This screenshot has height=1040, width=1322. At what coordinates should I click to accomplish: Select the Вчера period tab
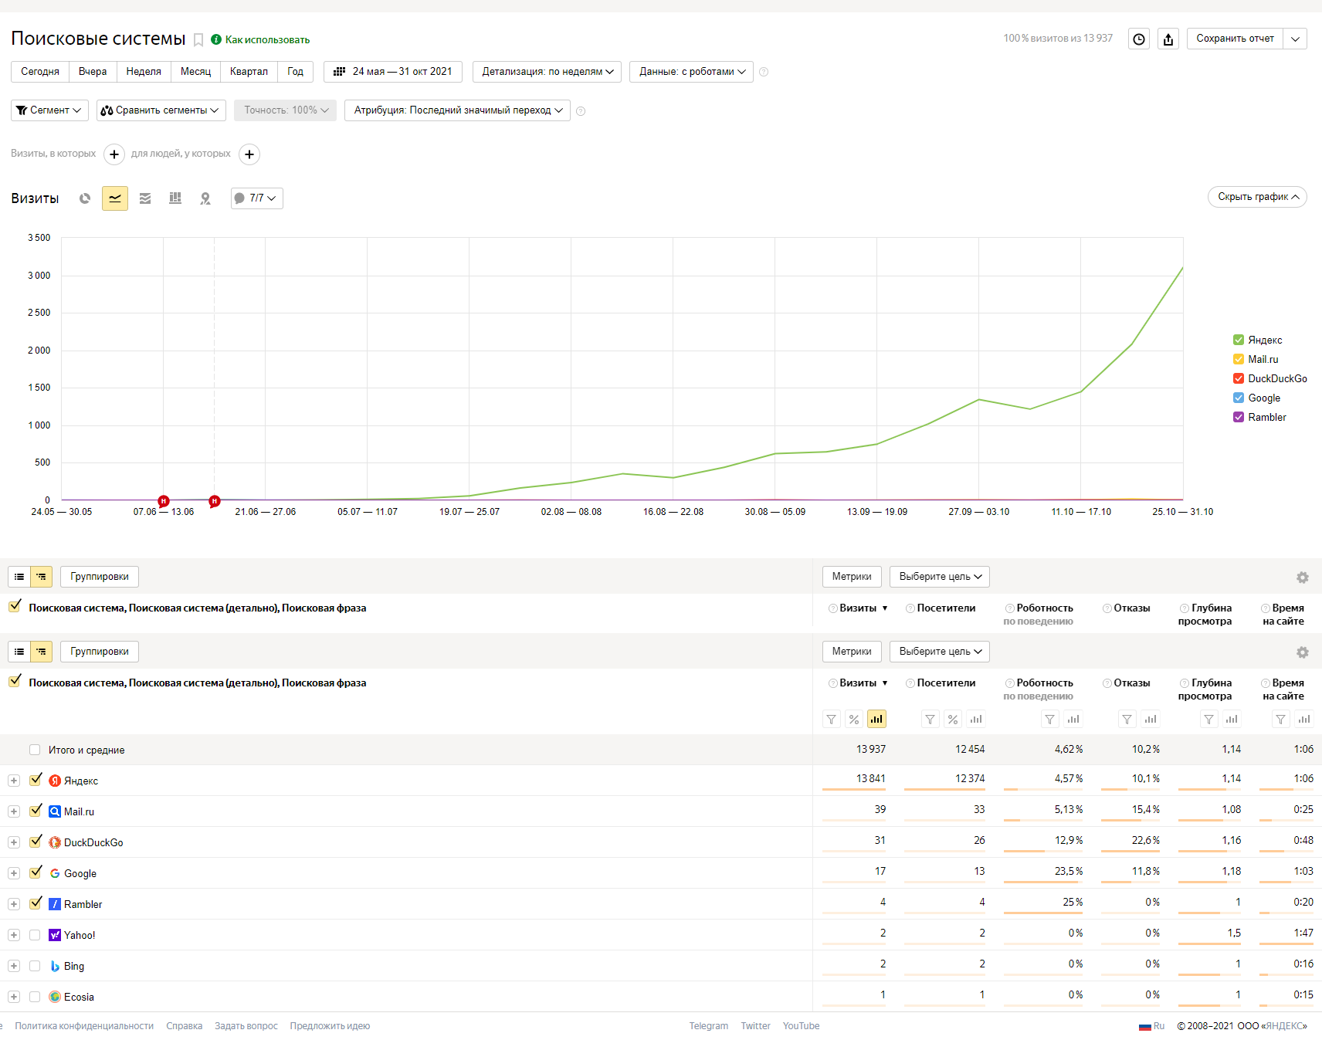(x=93, y=72)
